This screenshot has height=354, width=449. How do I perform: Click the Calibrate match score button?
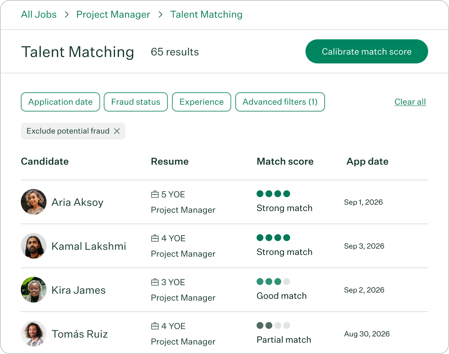(x=366, y=51)
